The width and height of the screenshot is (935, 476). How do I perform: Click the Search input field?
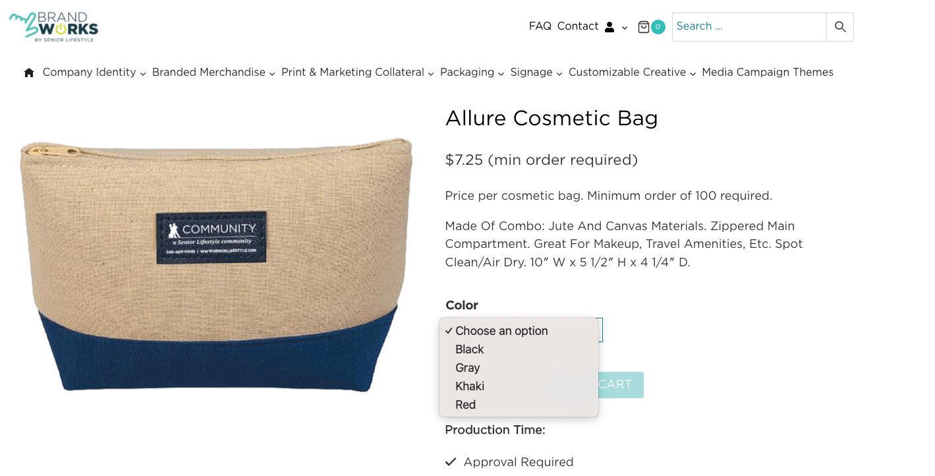coord(749,27)
